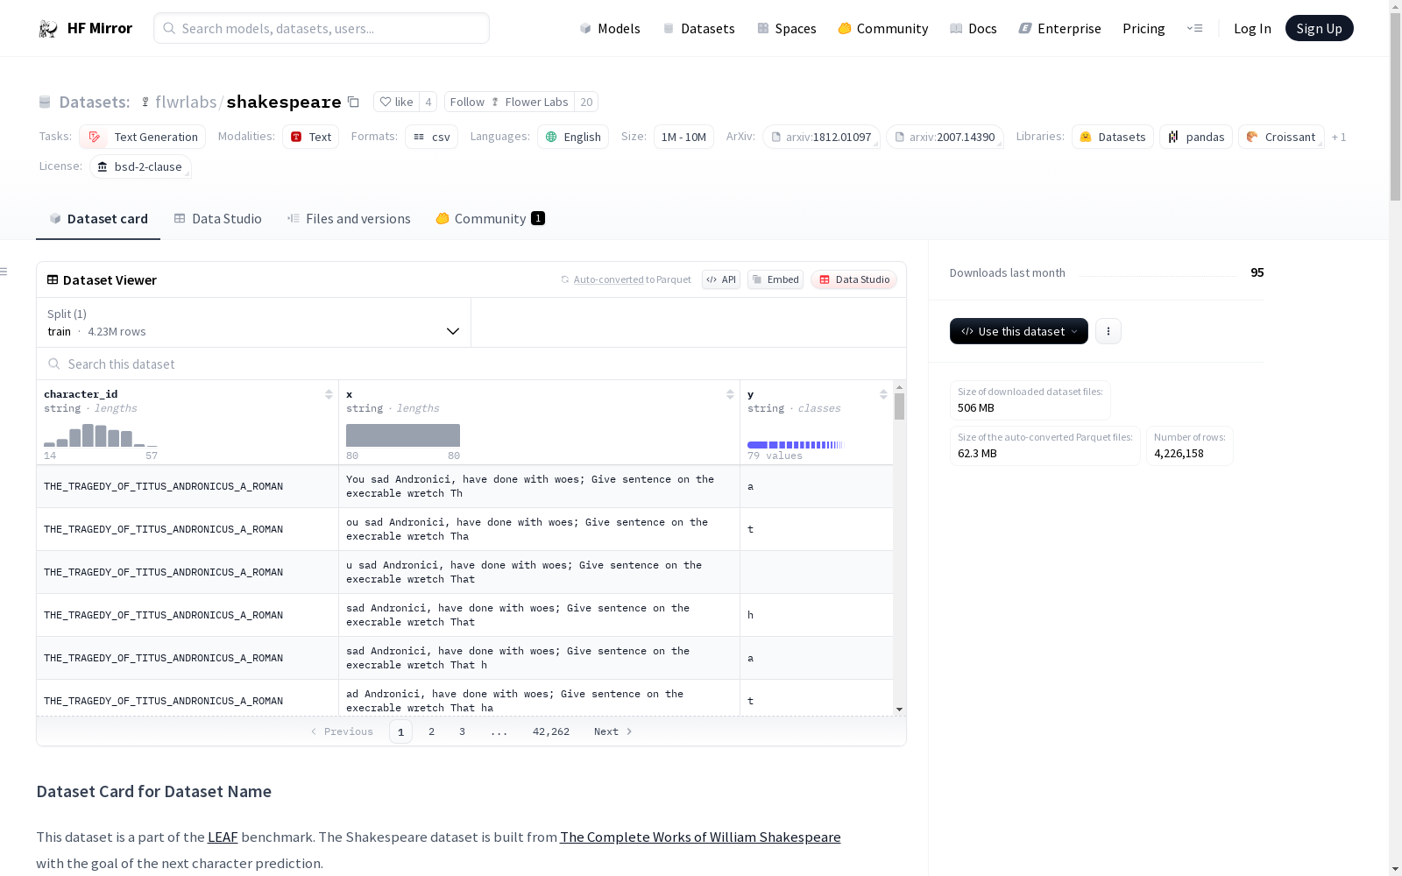This screenshot has width=1402, height=876.
Task: Click the Datasets library tag
Action: point(1113,137)
